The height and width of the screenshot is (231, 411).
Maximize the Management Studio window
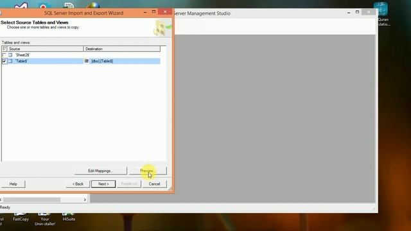click(x=357, y=12)
